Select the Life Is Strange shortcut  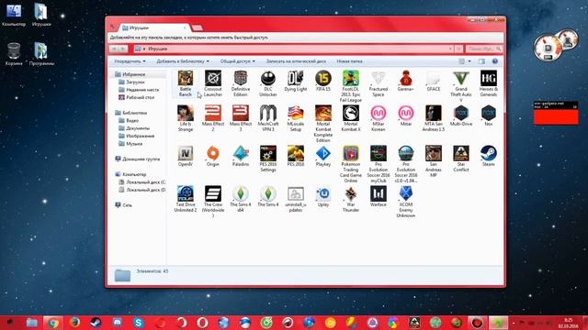186,118
